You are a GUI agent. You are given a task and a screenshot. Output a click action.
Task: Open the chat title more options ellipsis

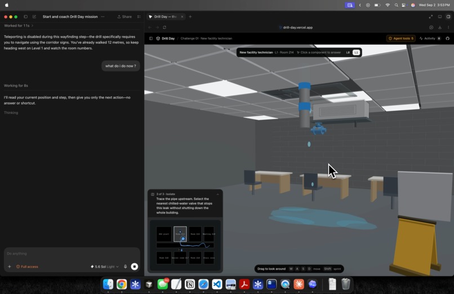click(x=103, y=17)
